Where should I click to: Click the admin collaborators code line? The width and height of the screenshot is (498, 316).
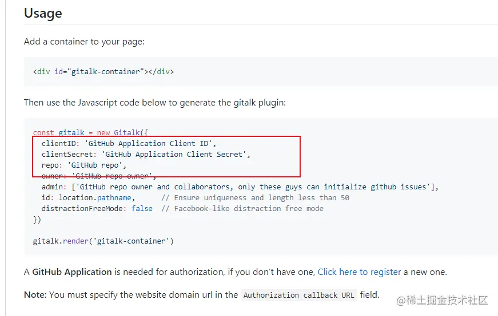pos(240,187)
